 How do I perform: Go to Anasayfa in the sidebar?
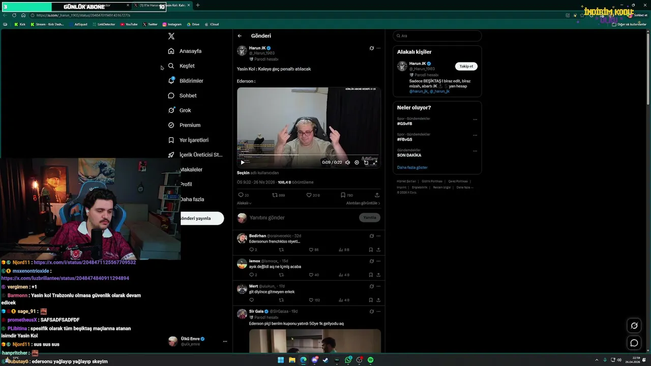(x=185, y=51)
